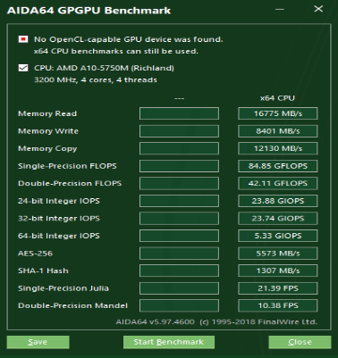Select the Memory Read x64 CPU result
Viewport: 338px width, 358px height.
point(278,113)
